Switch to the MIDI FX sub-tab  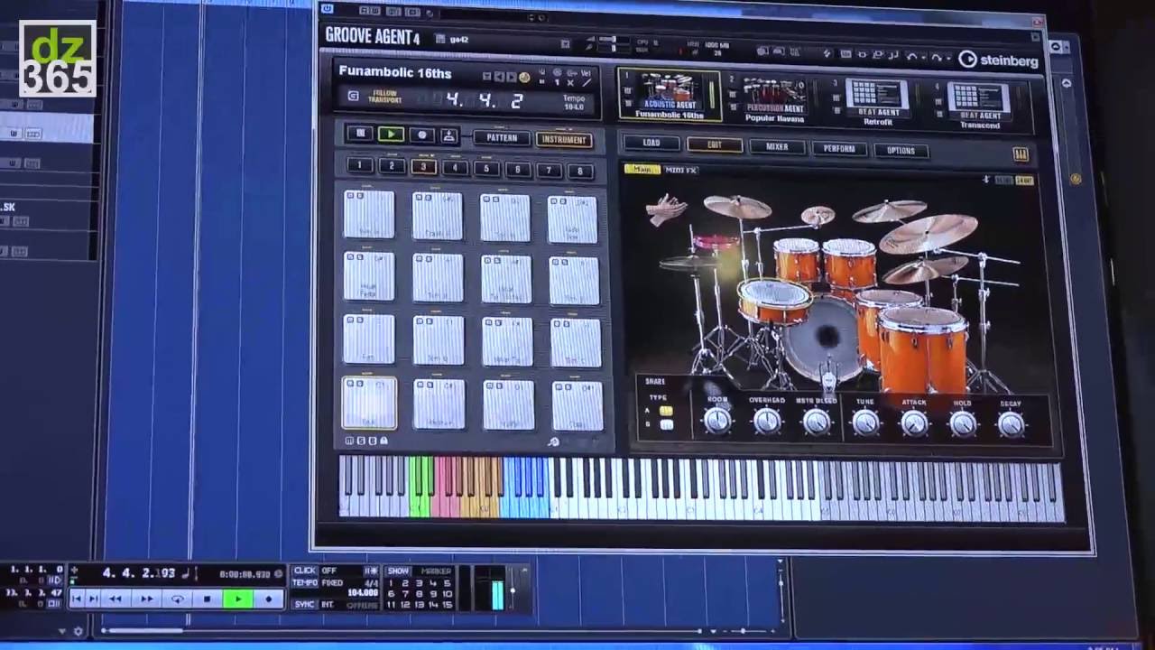point(680,170)
